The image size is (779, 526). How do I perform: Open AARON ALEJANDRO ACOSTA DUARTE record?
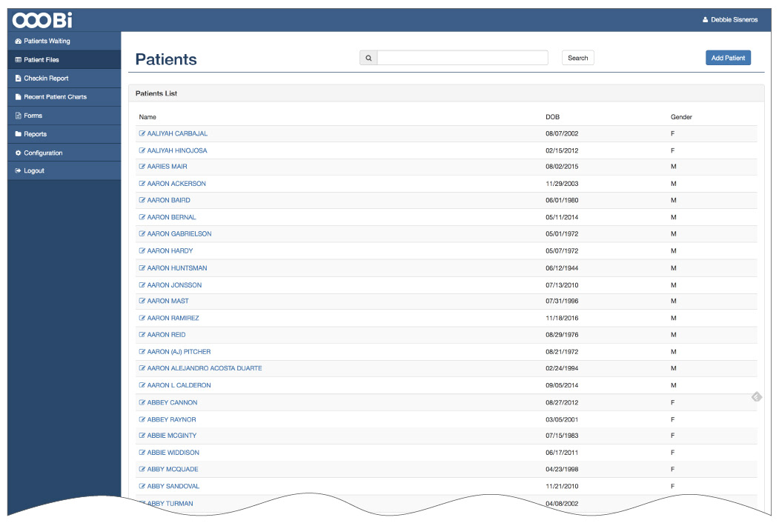click(204, 368)
